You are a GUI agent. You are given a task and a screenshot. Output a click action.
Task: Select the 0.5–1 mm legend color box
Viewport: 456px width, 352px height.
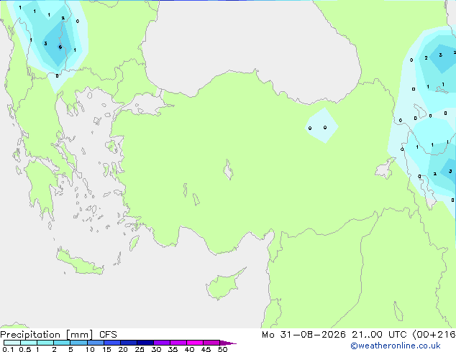[29, 343]
